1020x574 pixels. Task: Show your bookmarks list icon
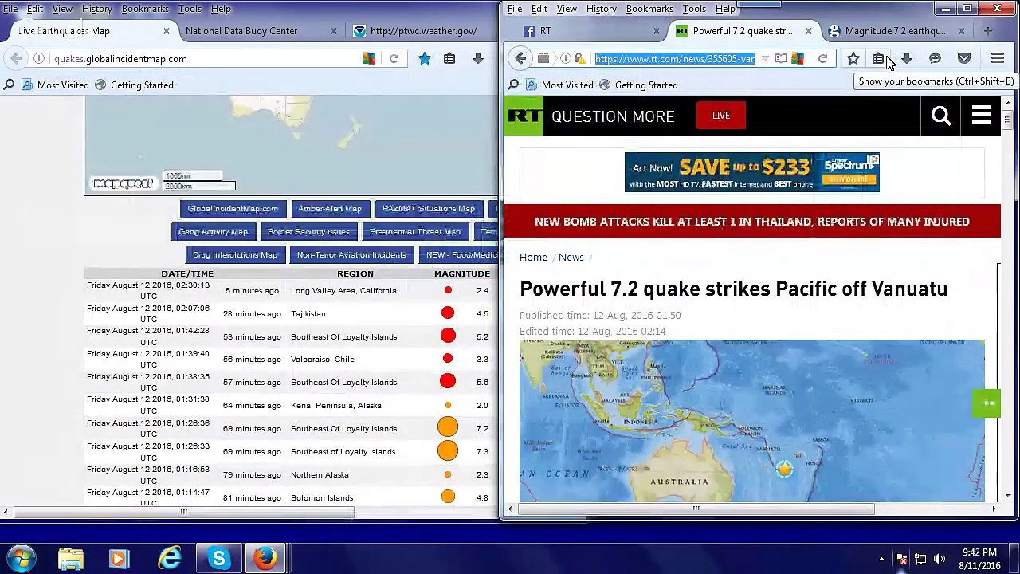point(878,58)
